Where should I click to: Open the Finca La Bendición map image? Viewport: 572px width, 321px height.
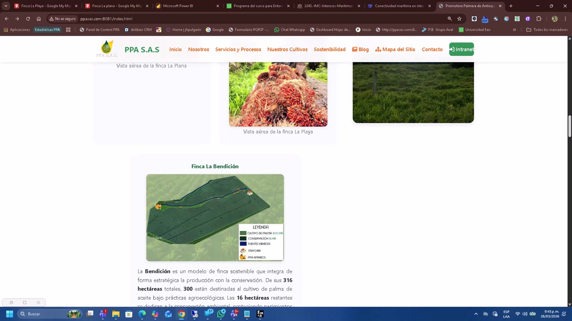tap(215, 218)
